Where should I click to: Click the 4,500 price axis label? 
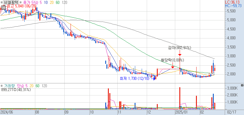[231, 29]
